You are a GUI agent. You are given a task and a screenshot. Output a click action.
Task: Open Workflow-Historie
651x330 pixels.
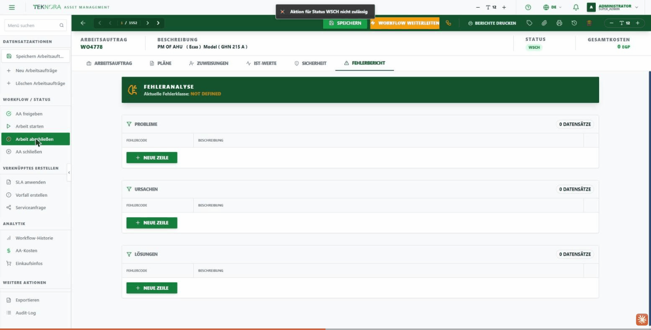(x=36, y=238)
